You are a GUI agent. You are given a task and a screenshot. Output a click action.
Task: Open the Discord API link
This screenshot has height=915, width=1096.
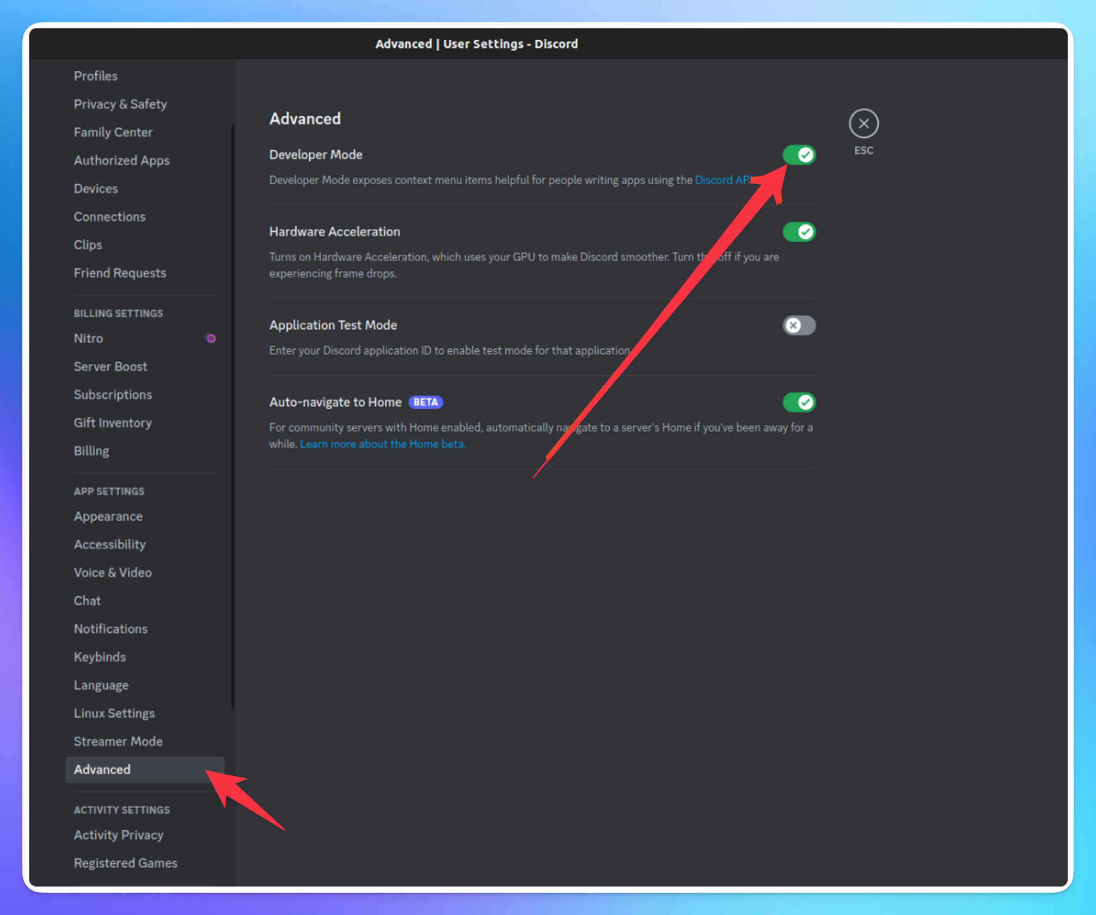click(724, 180)
